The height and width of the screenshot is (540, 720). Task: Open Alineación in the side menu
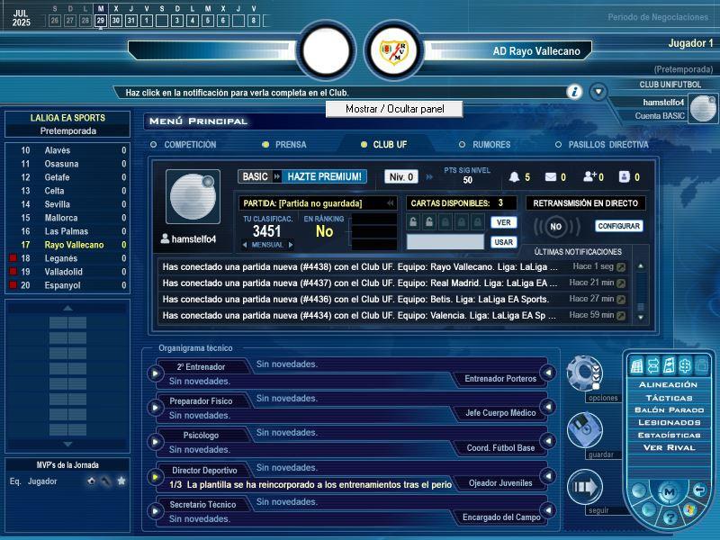[x=669, y=385]
